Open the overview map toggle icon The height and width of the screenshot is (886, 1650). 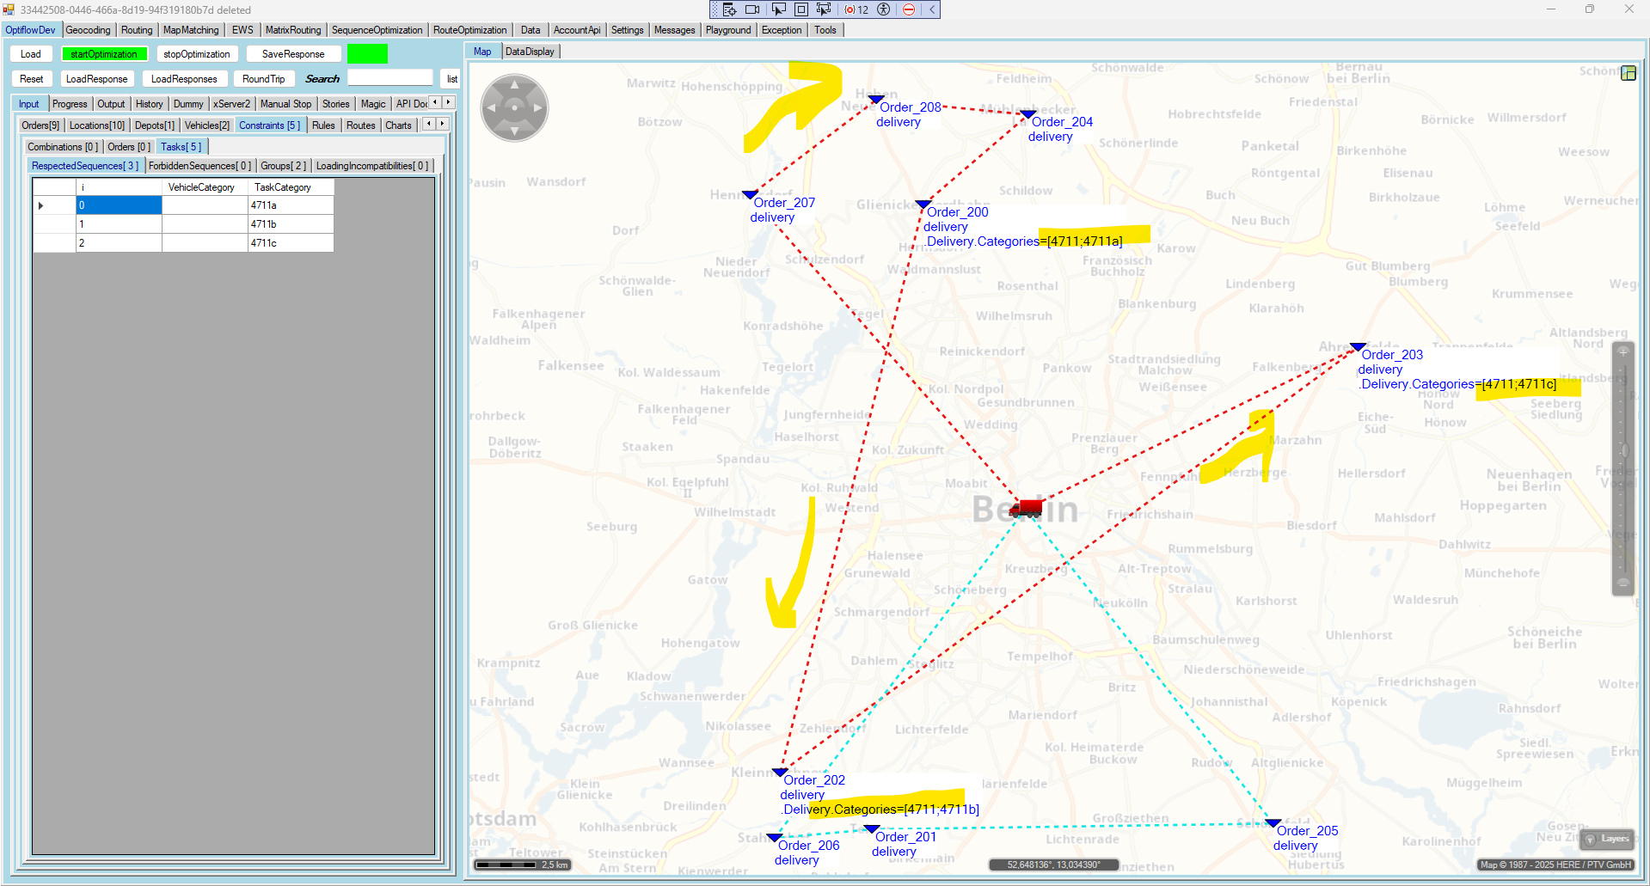(x=1628, y=73)
